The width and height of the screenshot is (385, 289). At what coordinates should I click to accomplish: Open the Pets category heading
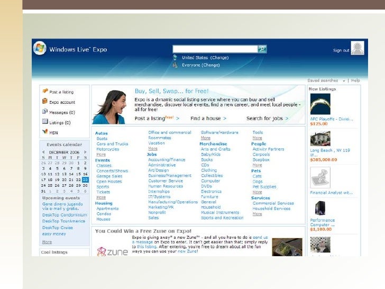[x=256, y=171]
